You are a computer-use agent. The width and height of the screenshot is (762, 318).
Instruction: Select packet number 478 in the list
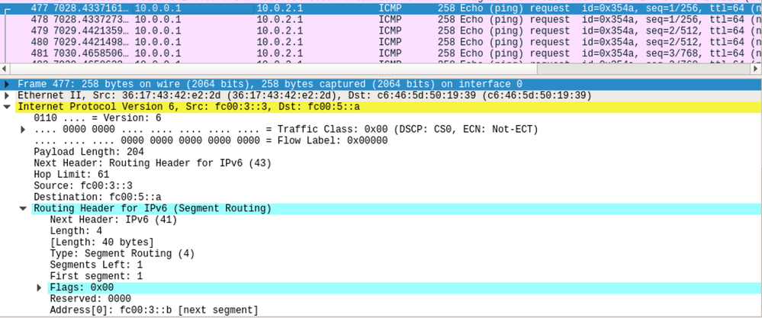pyautogui.click(x=381, y=19)
